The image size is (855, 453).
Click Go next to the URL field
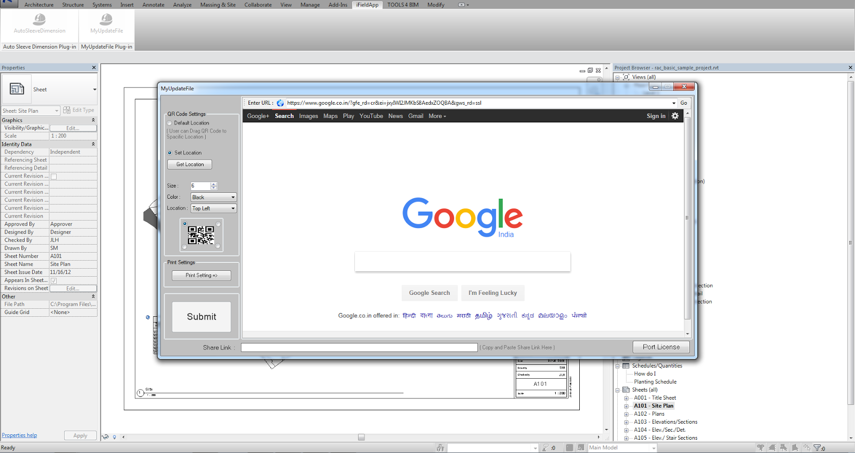click(x=683, y=103)
